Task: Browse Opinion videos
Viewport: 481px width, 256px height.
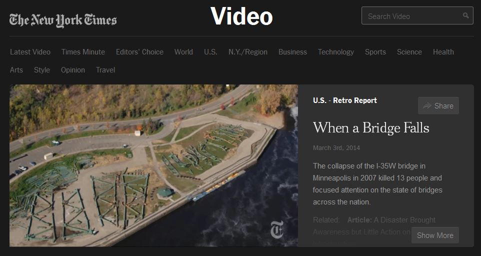Action: pos(73,70)
